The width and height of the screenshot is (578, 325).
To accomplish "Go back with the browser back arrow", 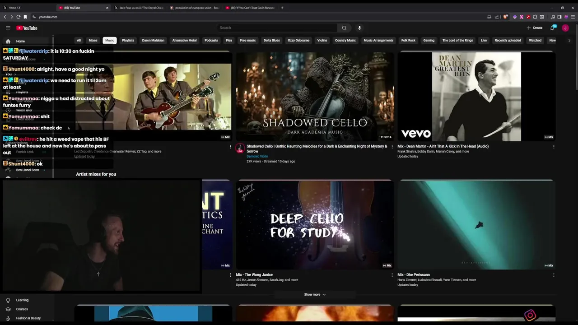I will (x=5, y=17).
